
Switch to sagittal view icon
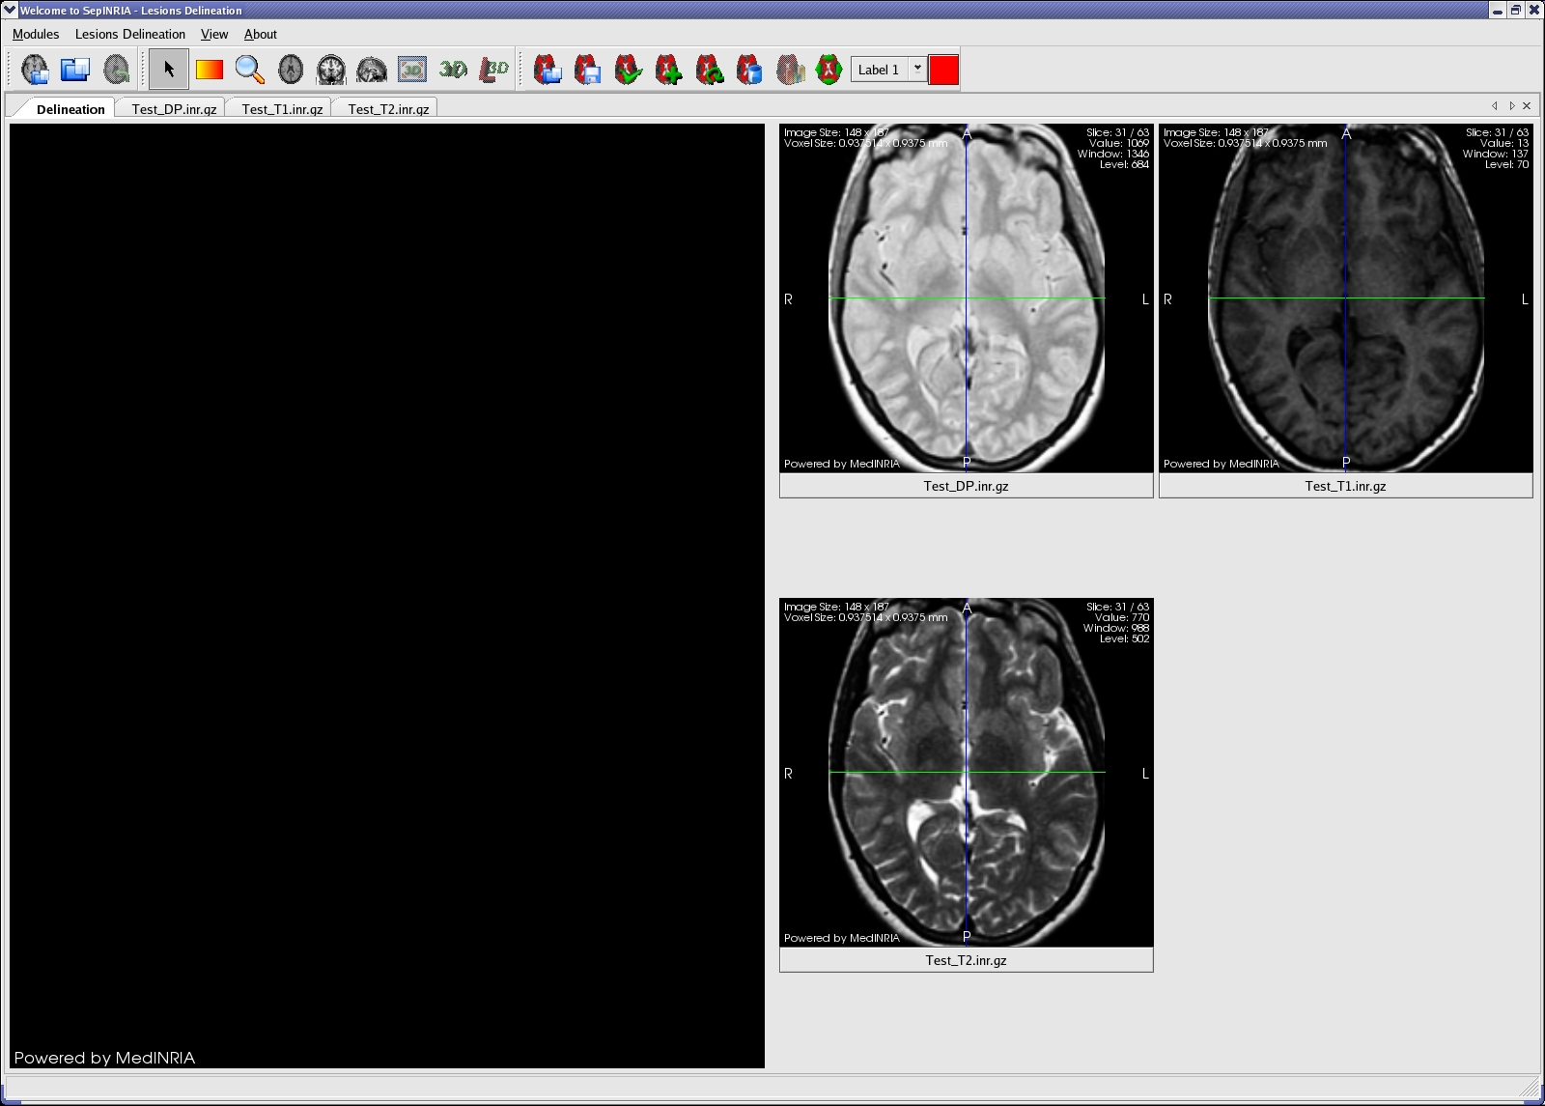tap(372, 70)
